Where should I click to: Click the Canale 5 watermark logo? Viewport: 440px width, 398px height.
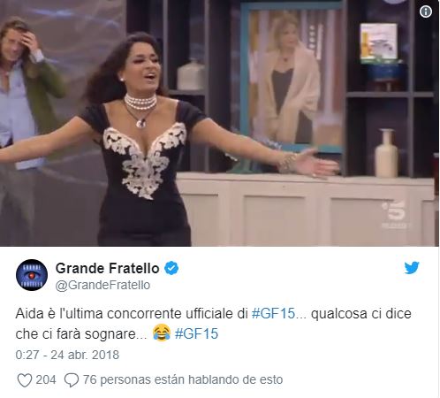(x=397, y=214)
